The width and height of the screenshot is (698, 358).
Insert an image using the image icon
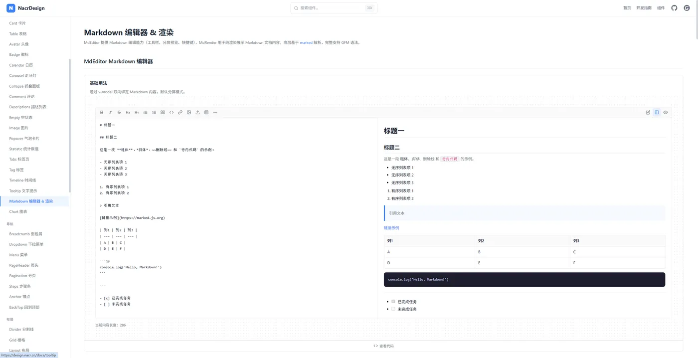189,112
